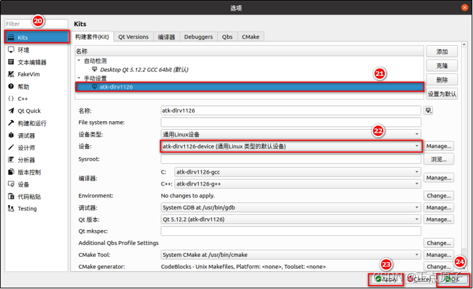
Task: Open the C++ braces icon
Action: [11, 98]
